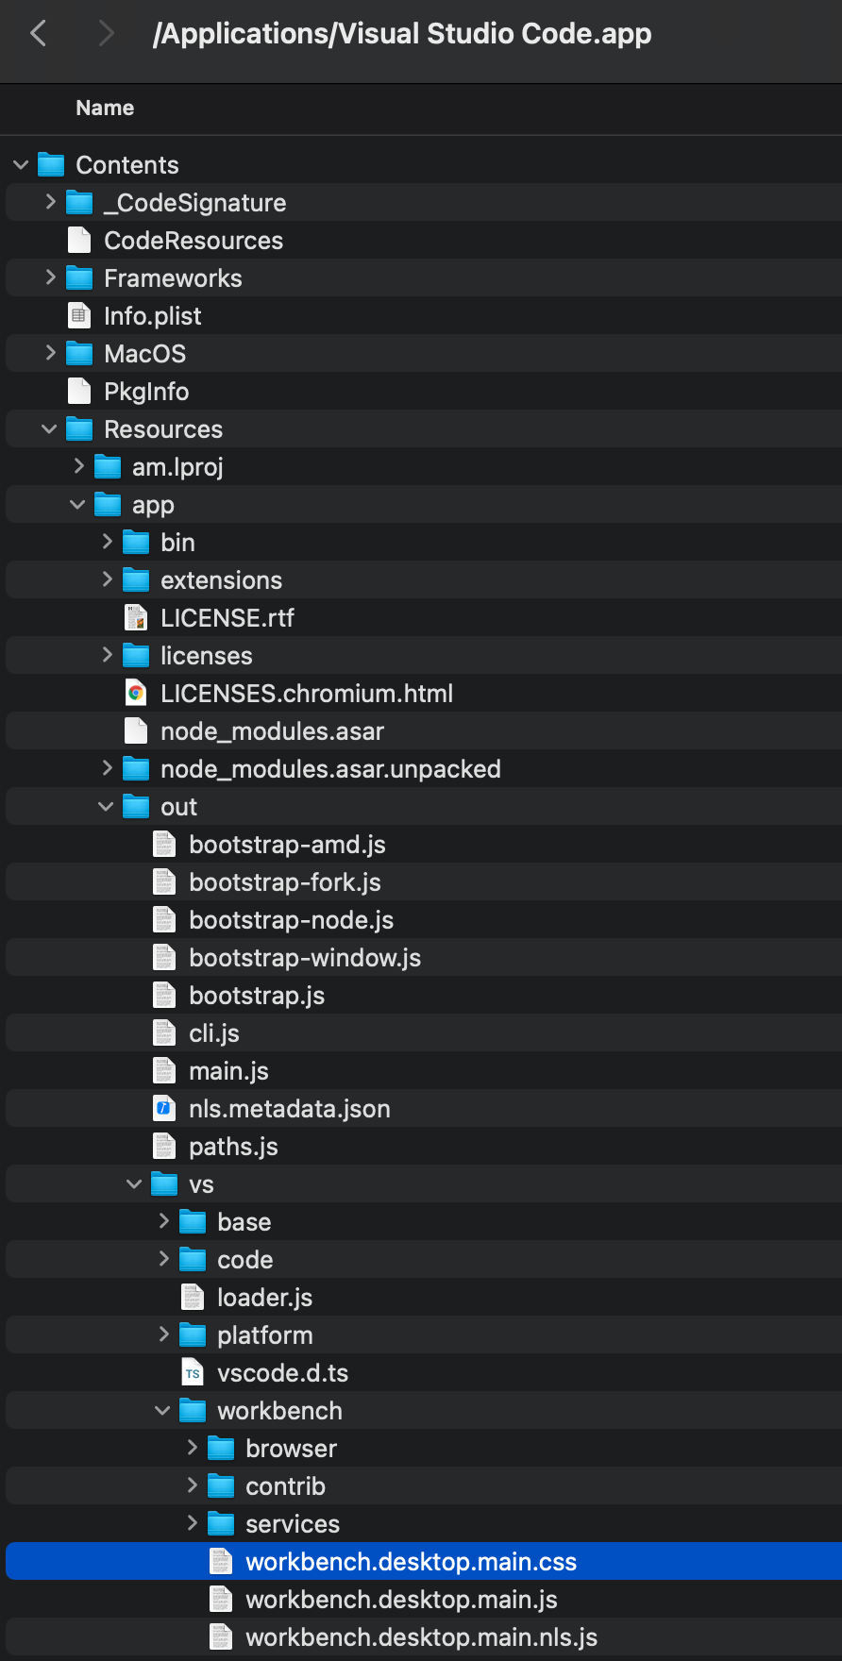Click the browser folder icon
The width and height of the screenshot is (842, 1661).
(221, 1449)
